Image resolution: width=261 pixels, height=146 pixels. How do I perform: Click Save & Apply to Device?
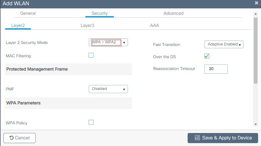pyautogui.click(x=223, y=138)
